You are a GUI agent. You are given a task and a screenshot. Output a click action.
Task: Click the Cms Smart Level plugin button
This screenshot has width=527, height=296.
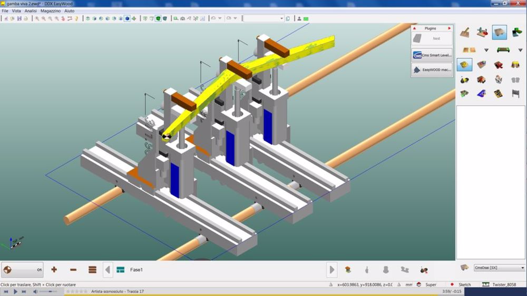tap(432, 55)
